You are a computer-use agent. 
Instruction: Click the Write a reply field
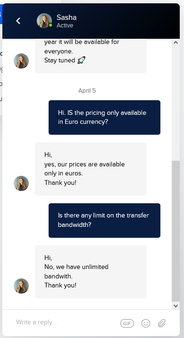pos(65,322)
